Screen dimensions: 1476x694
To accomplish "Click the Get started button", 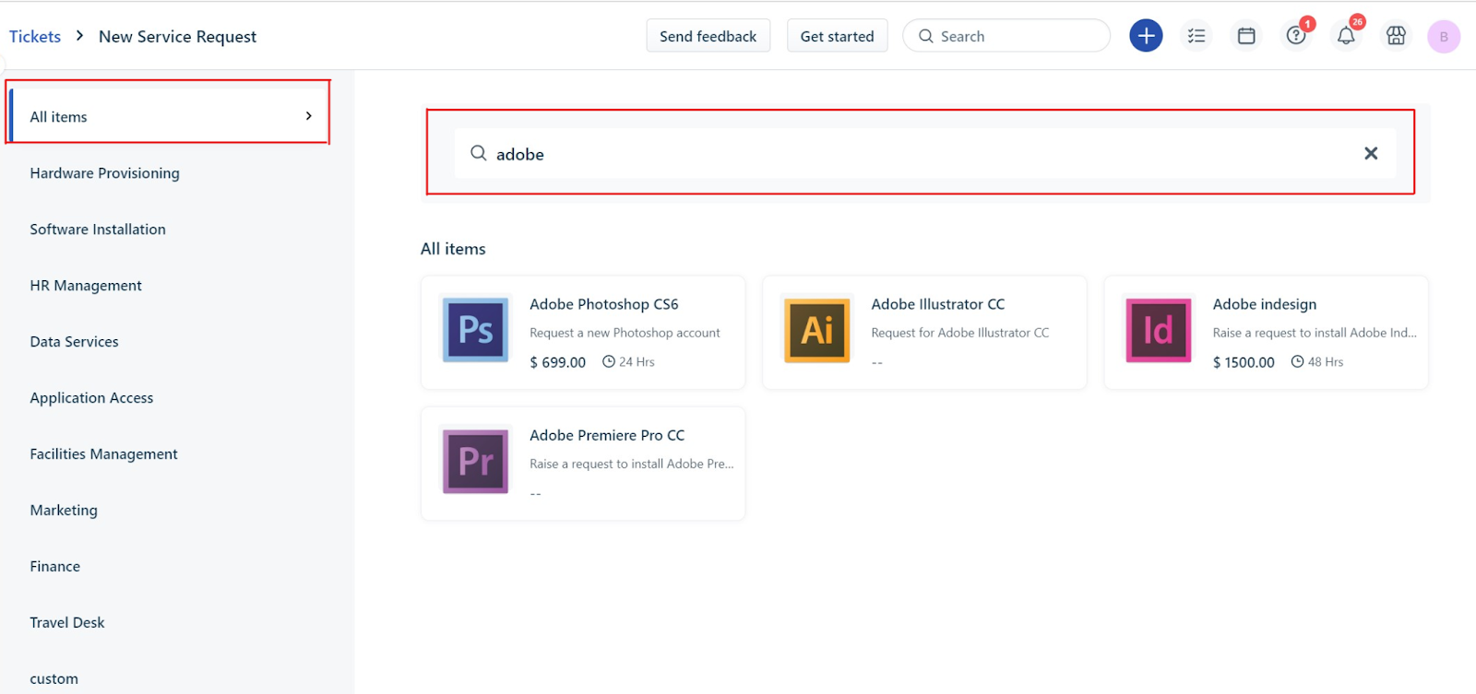I will pos(837,36).
